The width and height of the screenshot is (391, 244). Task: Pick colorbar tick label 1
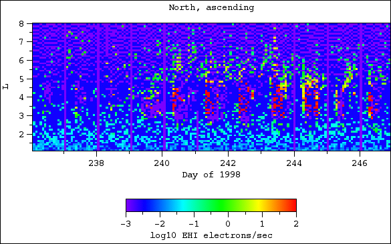coord(262,224)
